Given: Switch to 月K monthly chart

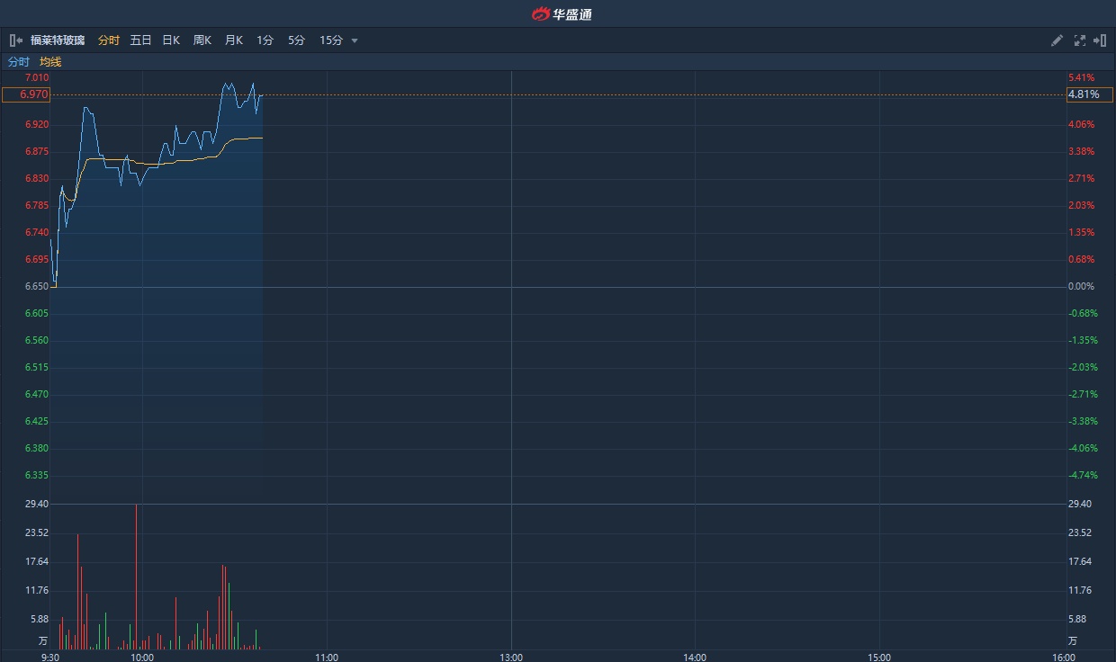Looking at the screenshot, I should pyautogui.click(x=233, y=40).
